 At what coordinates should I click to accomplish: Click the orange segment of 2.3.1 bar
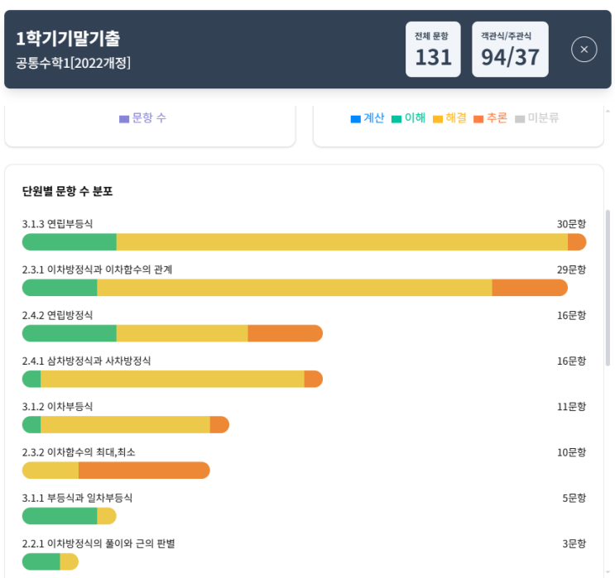pyautogui.click(x=530, y=288)
